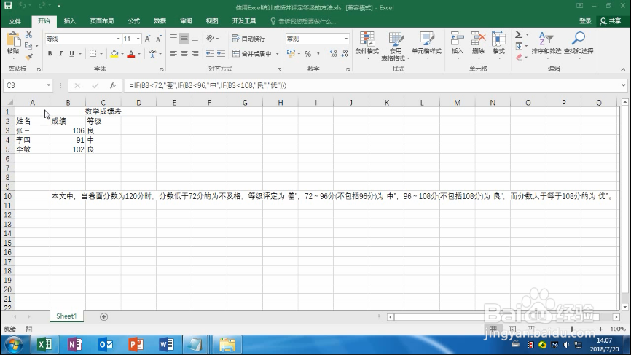Apply Comma style format
The height and width of the screenshot is (355, 631).
(318, 53)
